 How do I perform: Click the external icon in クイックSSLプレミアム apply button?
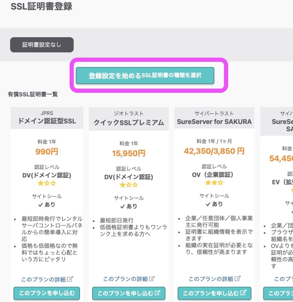158,293
